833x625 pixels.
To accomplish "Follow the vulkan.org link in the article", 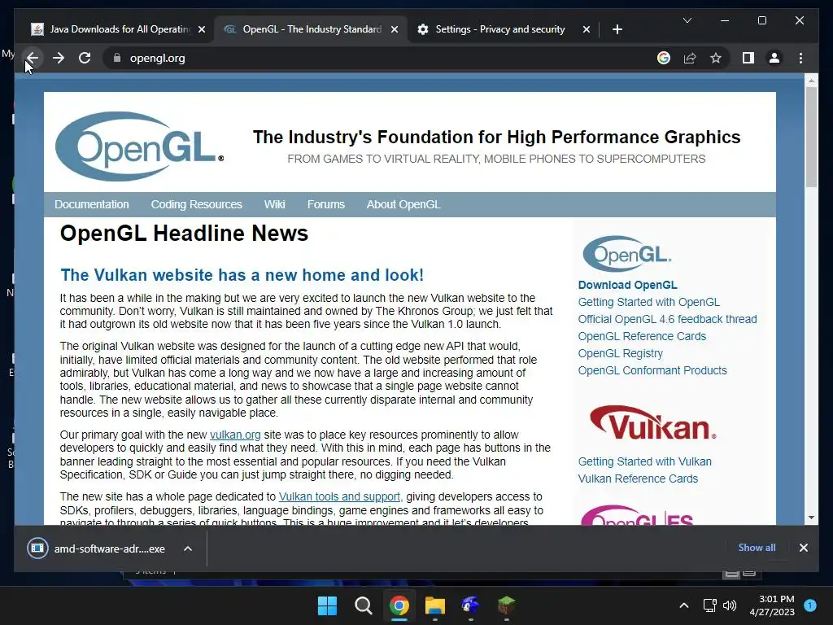I will pyautogui.click(x=235, y=435).
